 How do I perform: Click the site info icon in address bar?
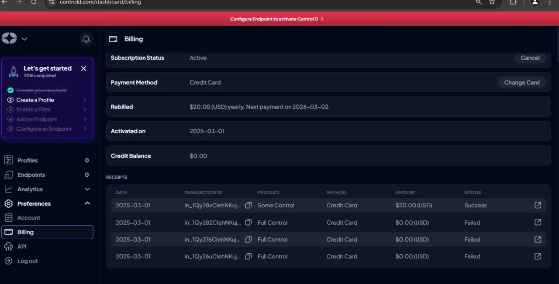pyautogui.click(x=52, y=2)
